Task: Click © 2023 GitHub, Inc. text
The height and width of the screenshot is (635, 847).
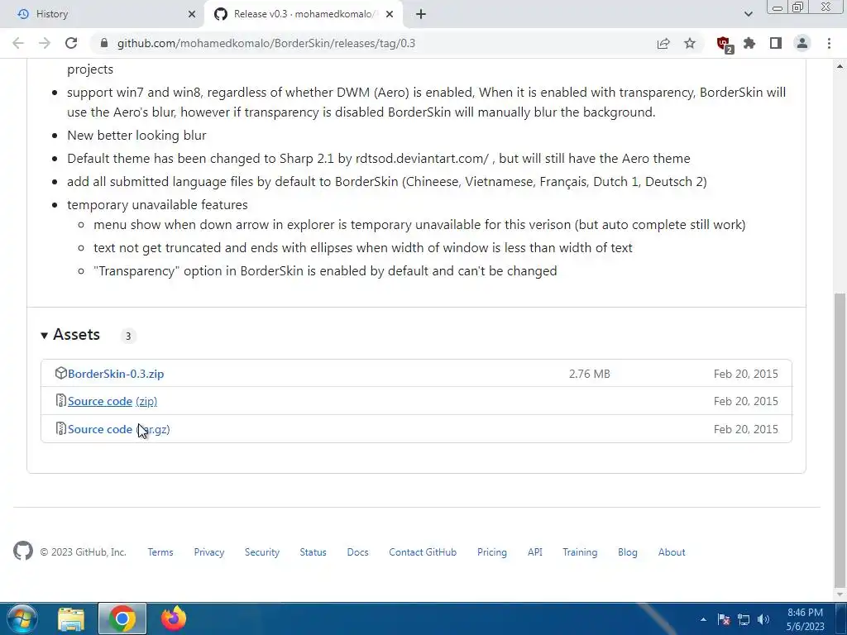Action: pyautogui.click(x=84, y=551)
